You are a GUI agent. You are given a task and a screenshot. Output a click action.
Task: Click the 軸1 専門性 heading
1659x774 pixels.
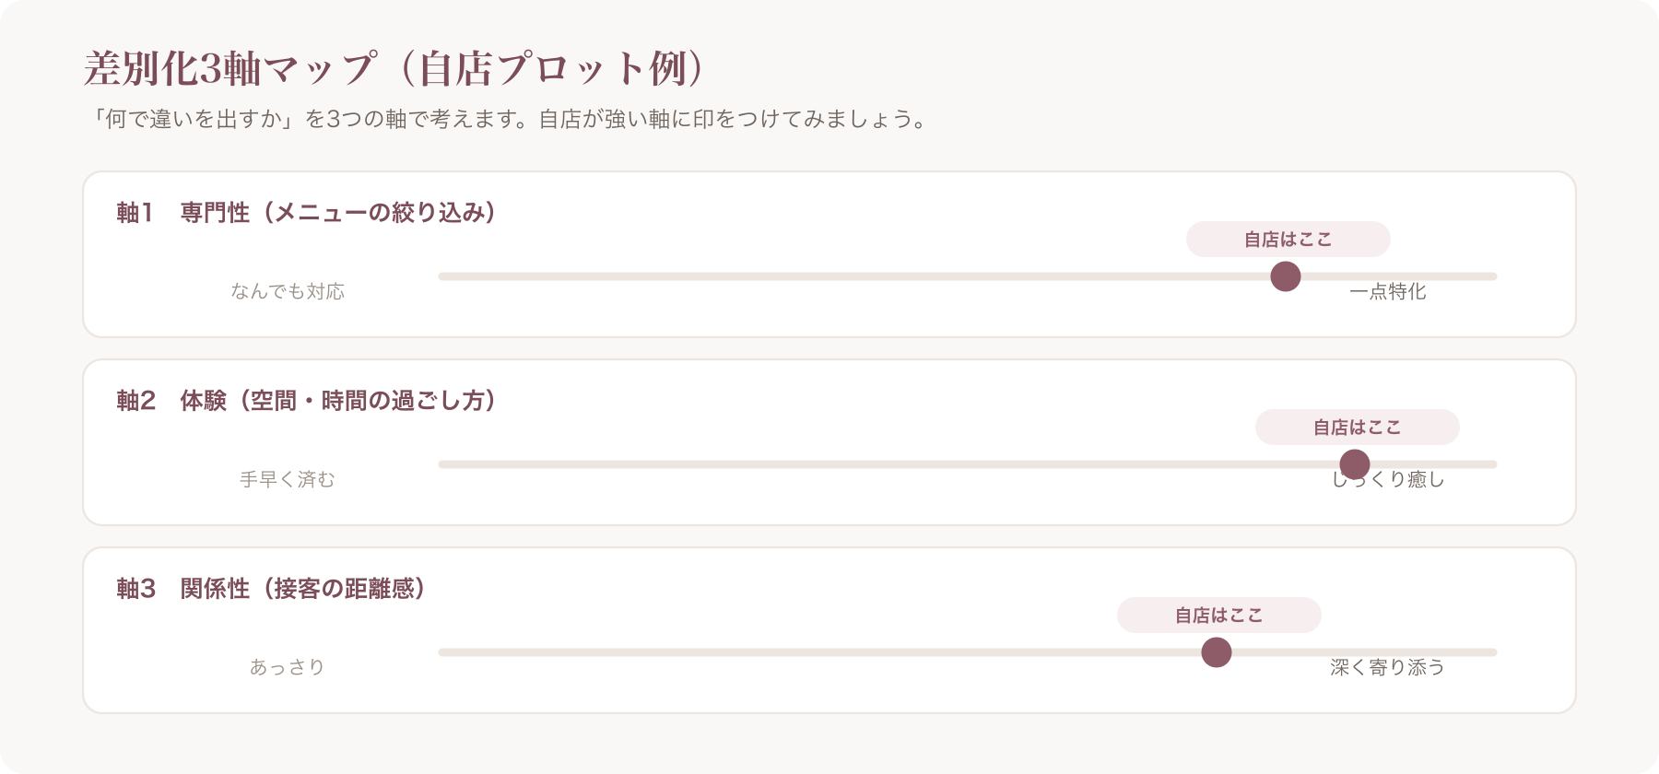[x=307, y=213]
